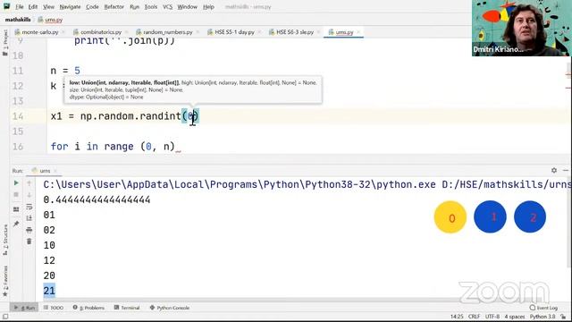Click the python.exe path link in console
Screen dimensions: 572x322
(240, 184)
